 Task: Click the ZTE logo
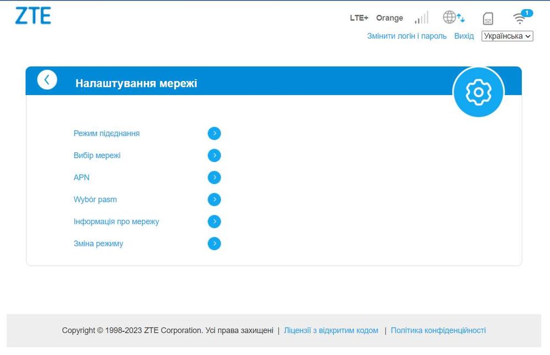point(33,16)
